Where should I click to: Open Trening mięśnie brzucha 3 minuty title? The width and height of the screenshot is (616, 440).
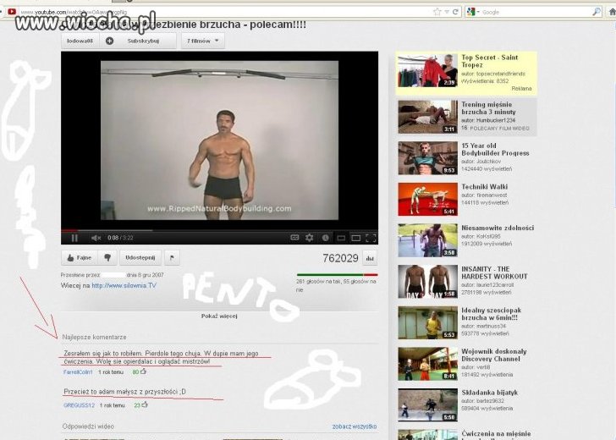click(489, 108)
